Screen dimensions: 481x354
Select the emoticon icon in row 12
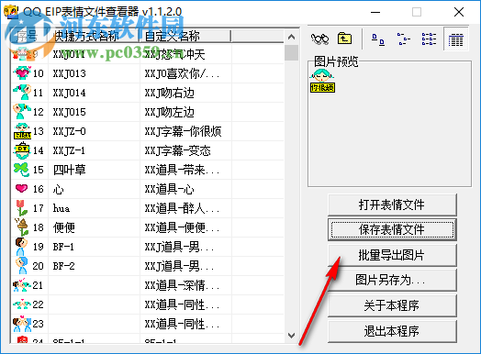pos(22,111)
